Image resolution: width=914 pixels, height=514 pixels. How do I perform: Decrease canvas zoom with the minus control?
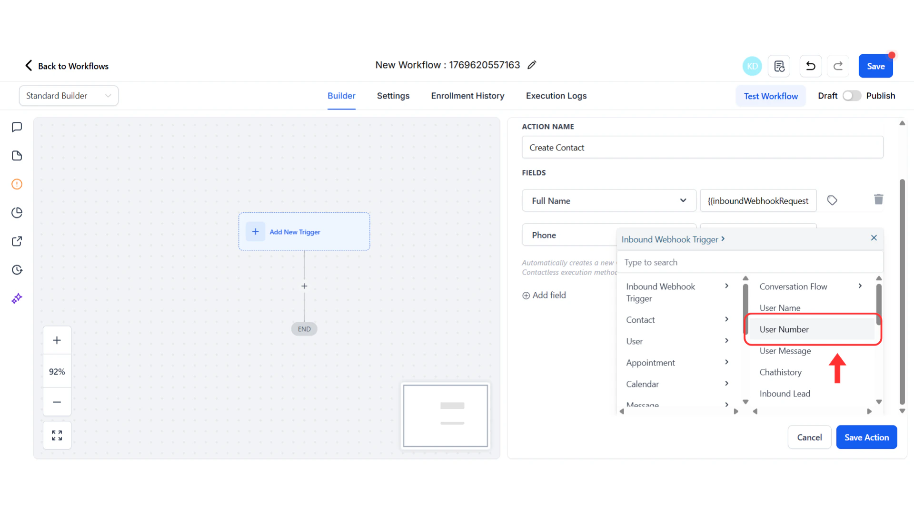point(57,402)
